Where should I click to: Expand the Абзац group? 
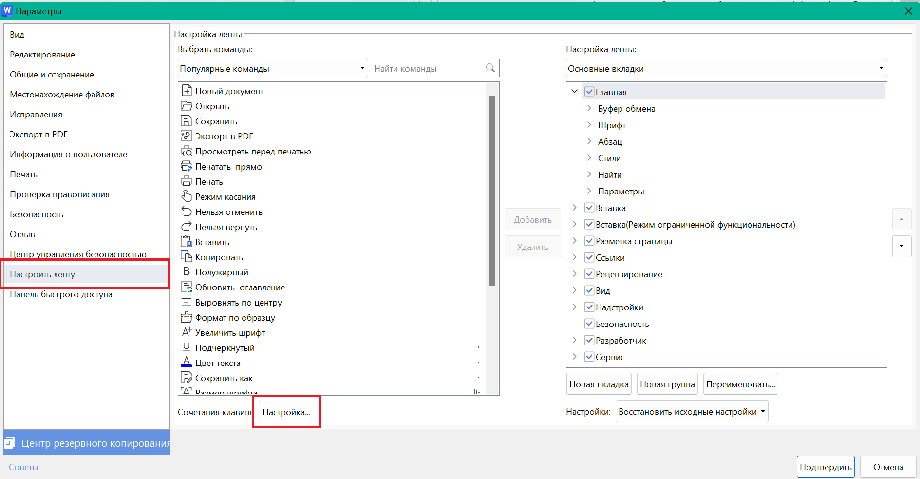589,141
